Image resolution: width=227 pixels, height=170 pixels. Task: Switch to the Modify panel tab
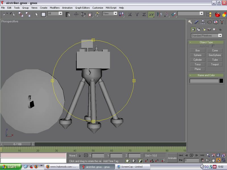(x=197, y=22)
